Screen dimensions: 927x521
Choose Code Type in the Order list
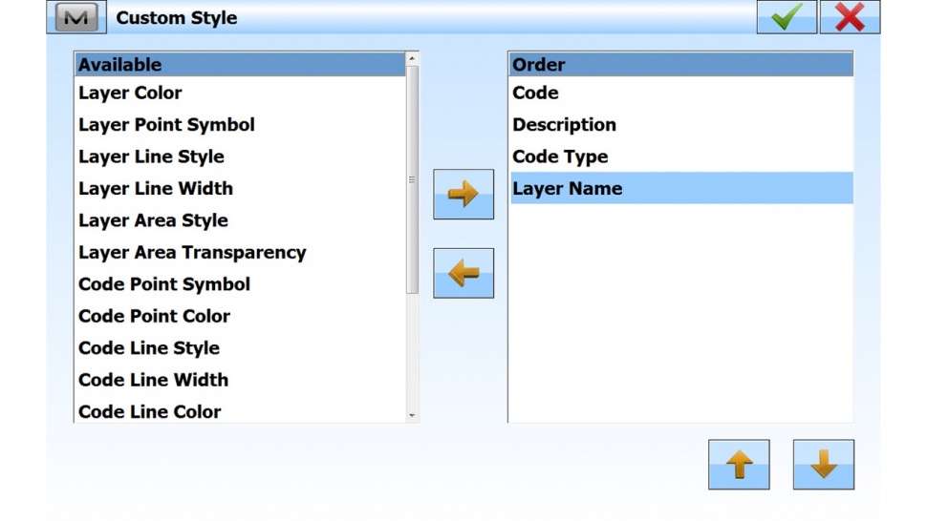coord(560,157)
